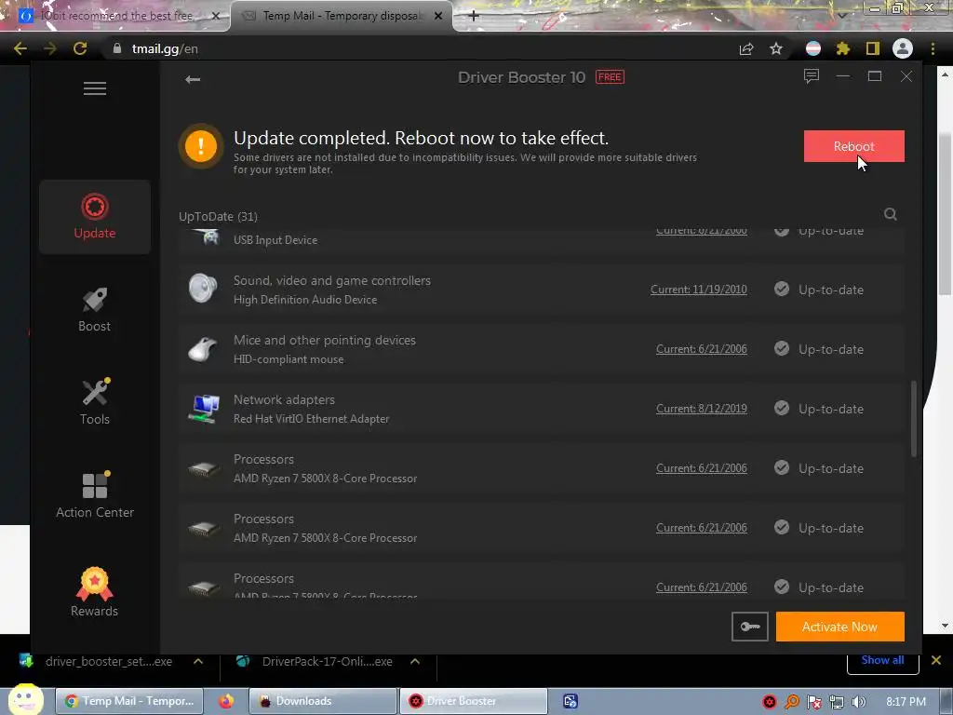Open the browser extensions puzzle icon

(843, 48)
